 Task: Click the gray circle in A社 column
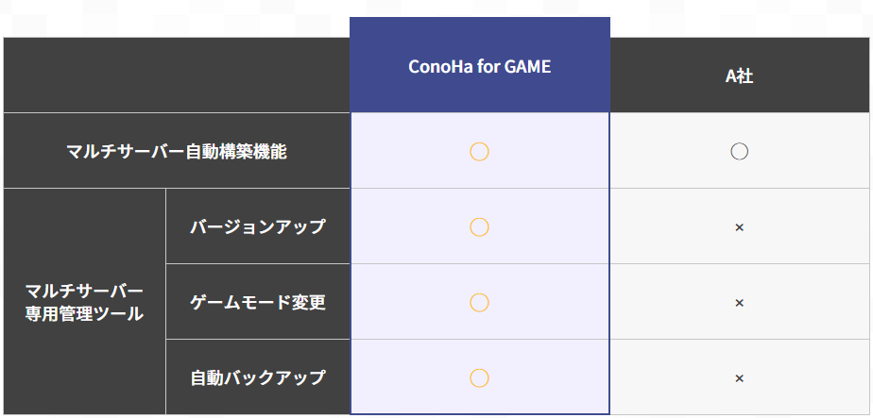[740, 151]
